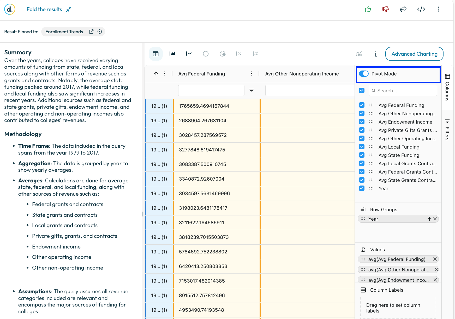Open the code view icon
This screenshot has height=319, width=455.
coord(421,9)
